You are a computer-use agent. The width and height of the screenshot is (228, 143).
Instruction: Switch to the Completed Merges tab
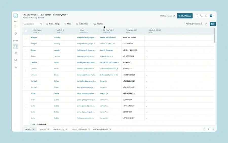pos(81,129)
